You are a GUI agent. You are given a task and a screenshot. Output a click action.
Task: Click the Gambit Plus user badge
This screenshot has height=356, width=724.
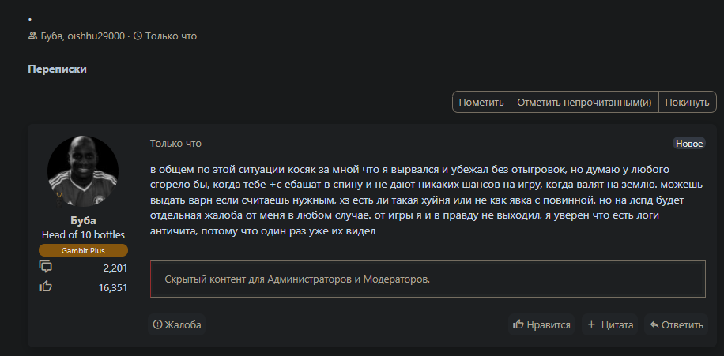click(x=83, y=250)
